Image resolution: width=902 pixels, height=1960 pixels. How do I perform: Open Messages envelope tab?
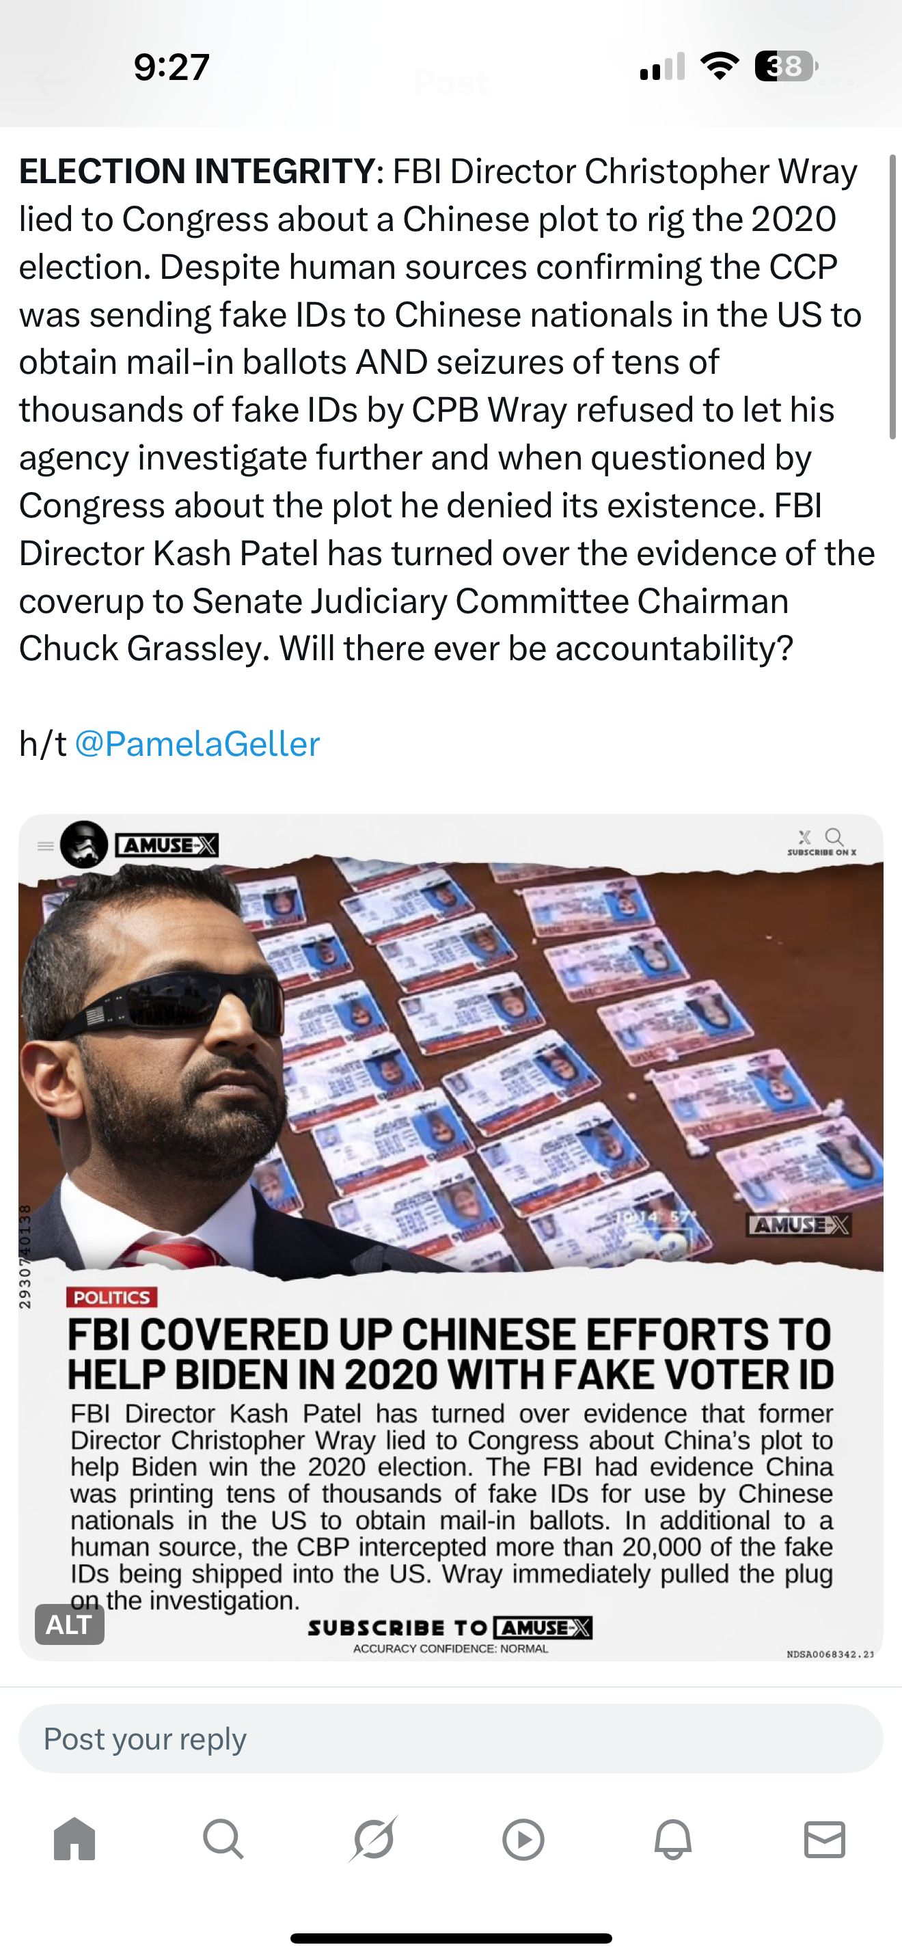[824, 1840]
